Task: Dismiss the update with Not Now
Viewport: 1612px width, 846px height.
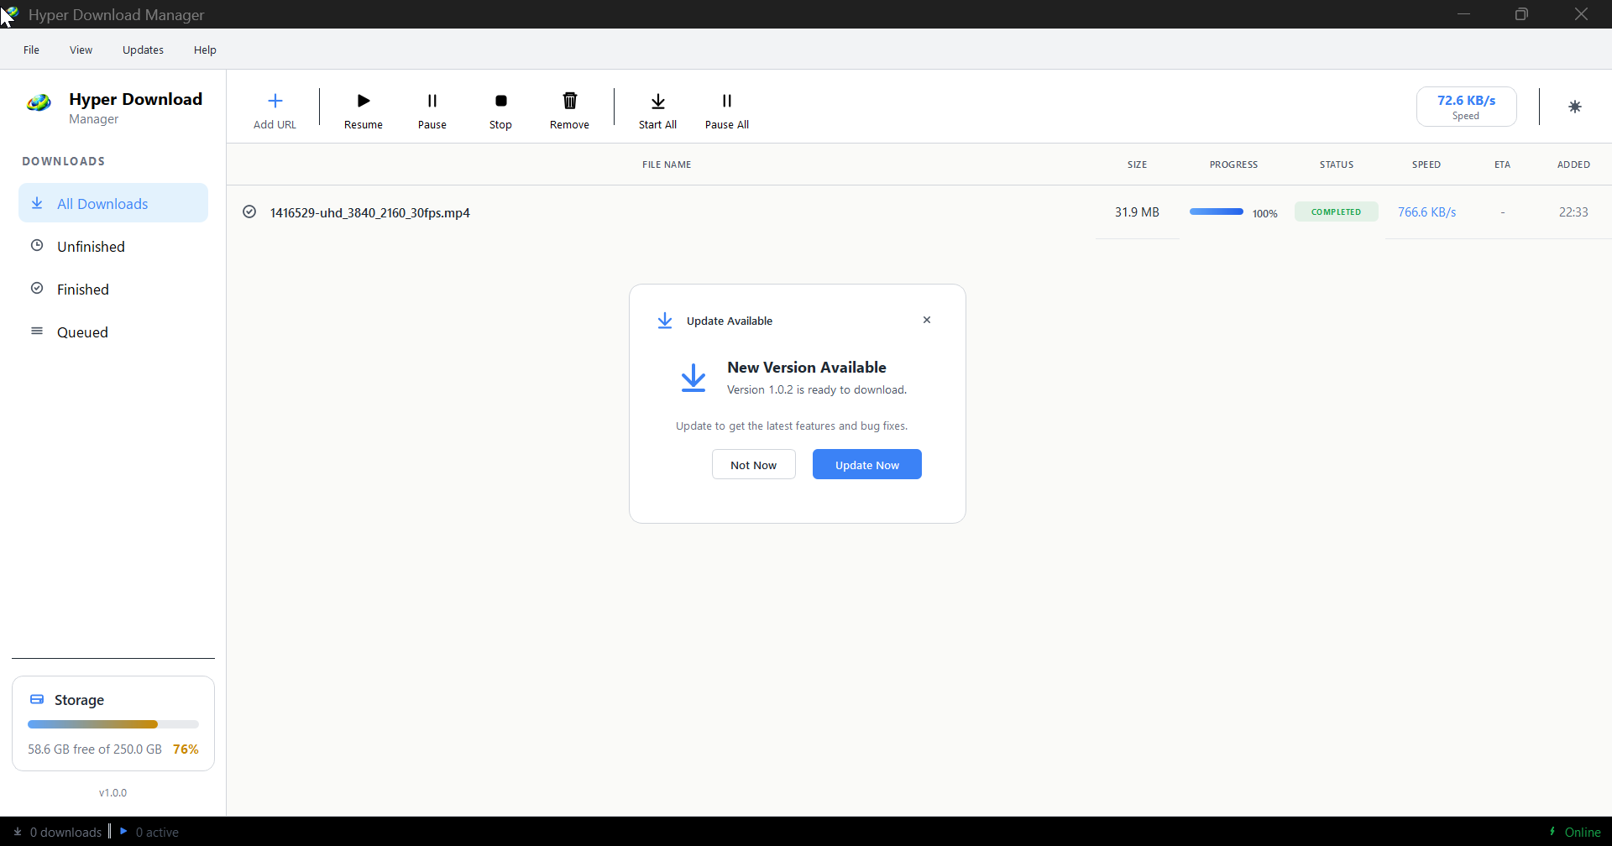Action: (753, 464)
